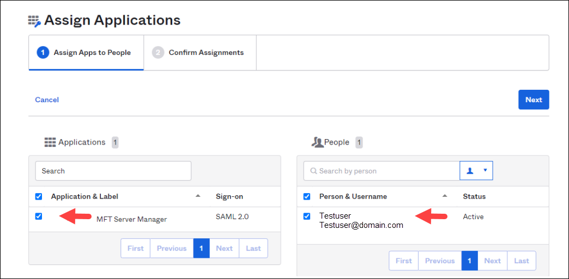Image resolution: width=569 pixels, height=279 pixels.
Task: Click the Active status cell
Action: 473,216
